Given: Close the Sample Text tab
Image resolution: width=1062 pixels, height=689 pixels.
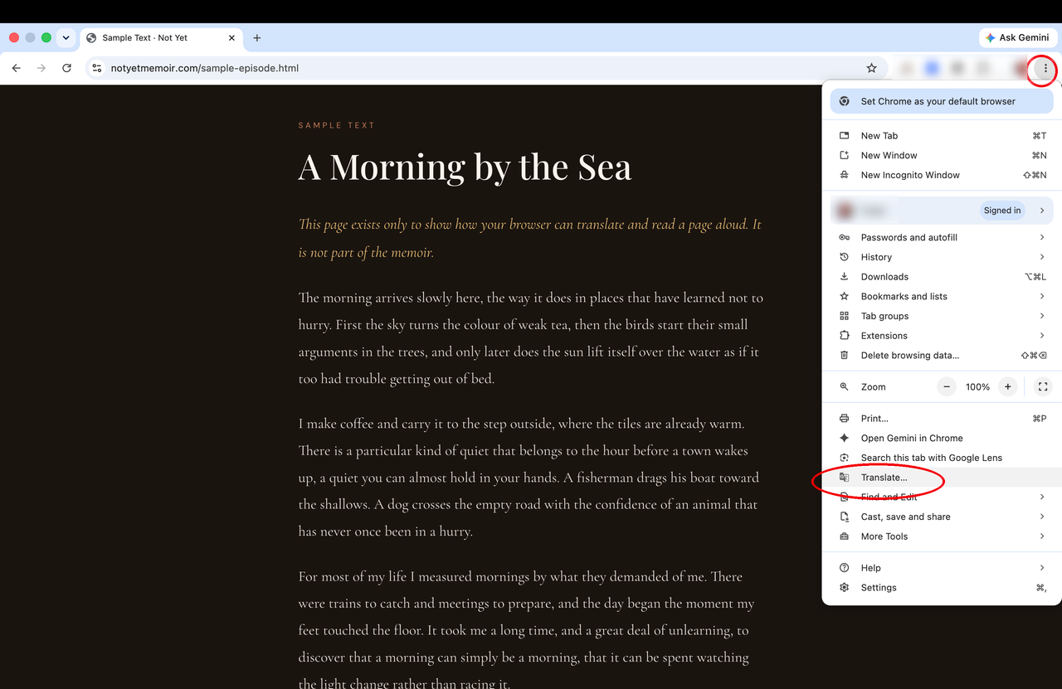Looking at the screenshot, I should click(x=231, y=37).
